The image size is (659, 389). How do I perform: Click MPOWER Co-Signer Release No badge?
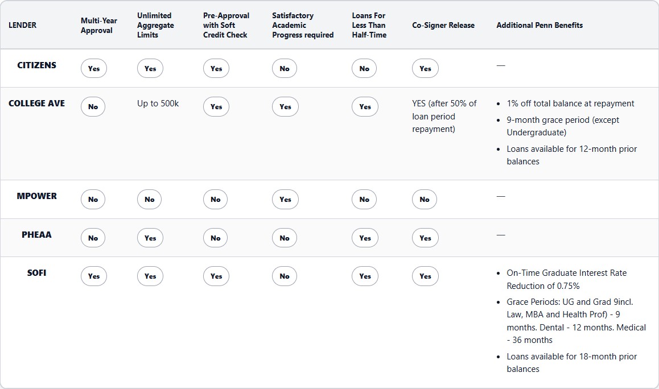[425, 200]
